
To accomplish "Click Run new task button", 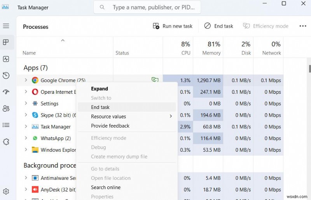I will (173, 26).
